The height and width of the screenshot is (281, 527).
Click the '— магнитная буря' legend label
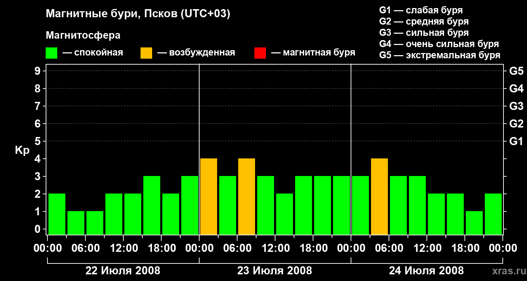pyautogui.click(x=313, y=53)
